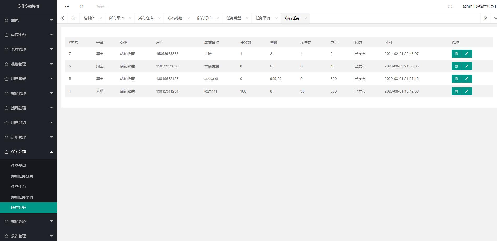Delete the asdfasdf task via trash icon

pos(456,79)
